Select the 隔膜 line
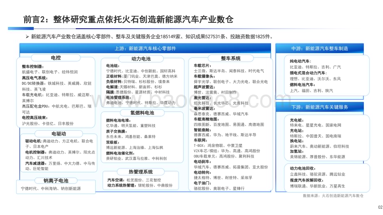Screen dimensions: 383x215 click(138, 92)
